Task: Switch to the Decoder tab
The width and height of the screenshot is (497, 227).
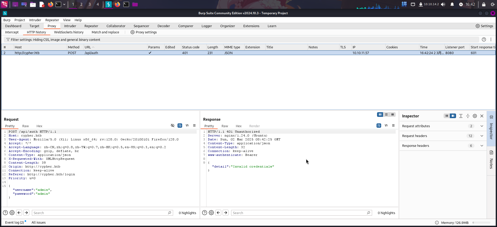Action: tap(164, 26)
